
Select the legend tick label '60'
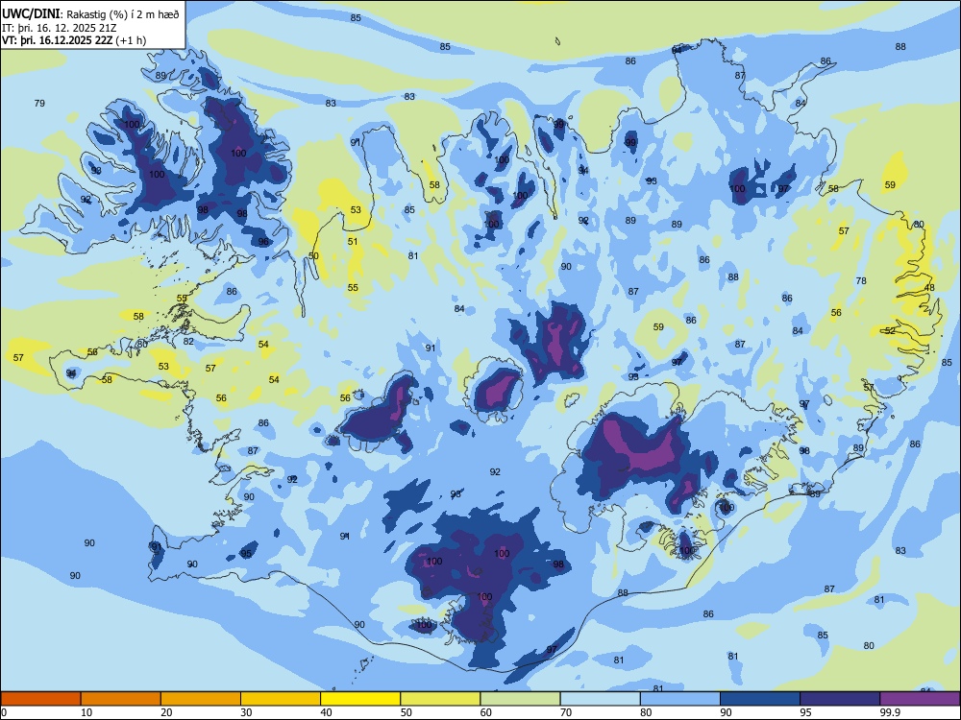486,712
